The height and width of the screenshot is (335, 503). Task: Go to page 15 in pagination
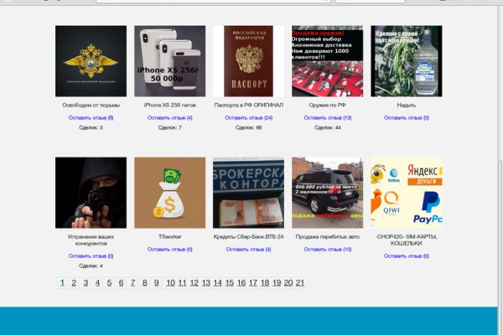230,283
